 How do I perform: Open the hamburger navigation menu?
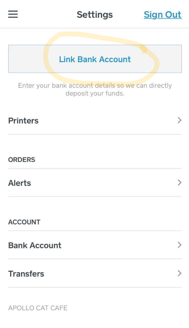(13, 14)
